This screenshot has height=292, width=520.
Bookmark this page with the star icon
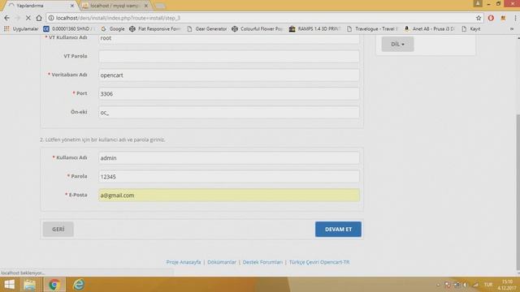click(479, 18)
